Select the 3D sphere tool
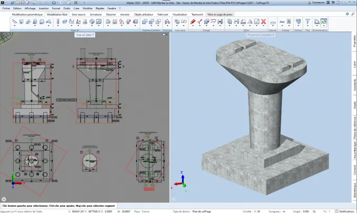The height and width of the screenshot is (213, 357). coord(41,21)
